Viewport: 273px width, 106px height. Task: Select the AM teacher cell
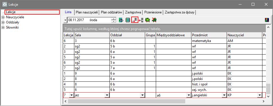pos(244,41)
